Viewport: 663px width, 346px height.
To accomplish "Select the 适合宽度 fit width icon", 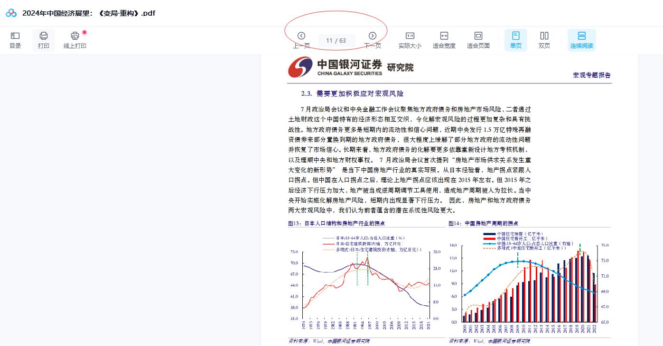I will (444, 40).
